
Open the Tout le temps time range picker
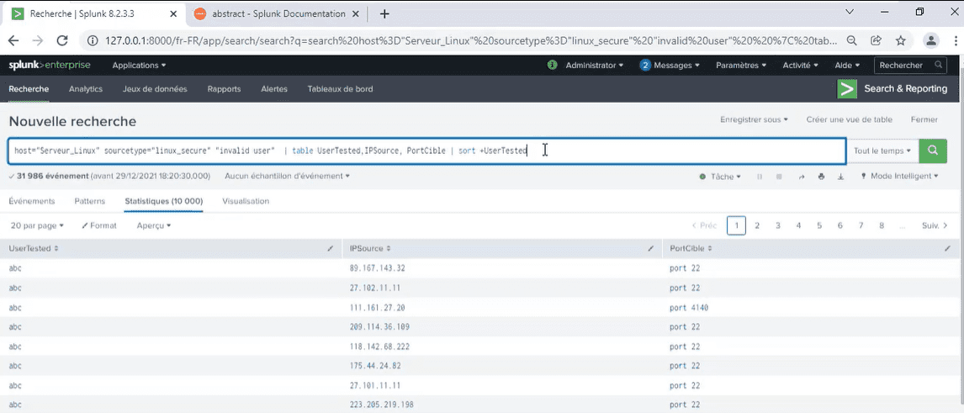[x=882, y=151]
